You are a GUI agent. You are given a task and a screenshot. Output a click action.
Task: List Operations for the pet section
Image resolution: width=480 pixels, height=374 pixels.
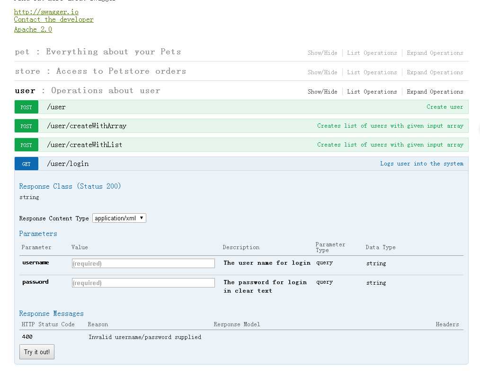(x=372, y=53)
